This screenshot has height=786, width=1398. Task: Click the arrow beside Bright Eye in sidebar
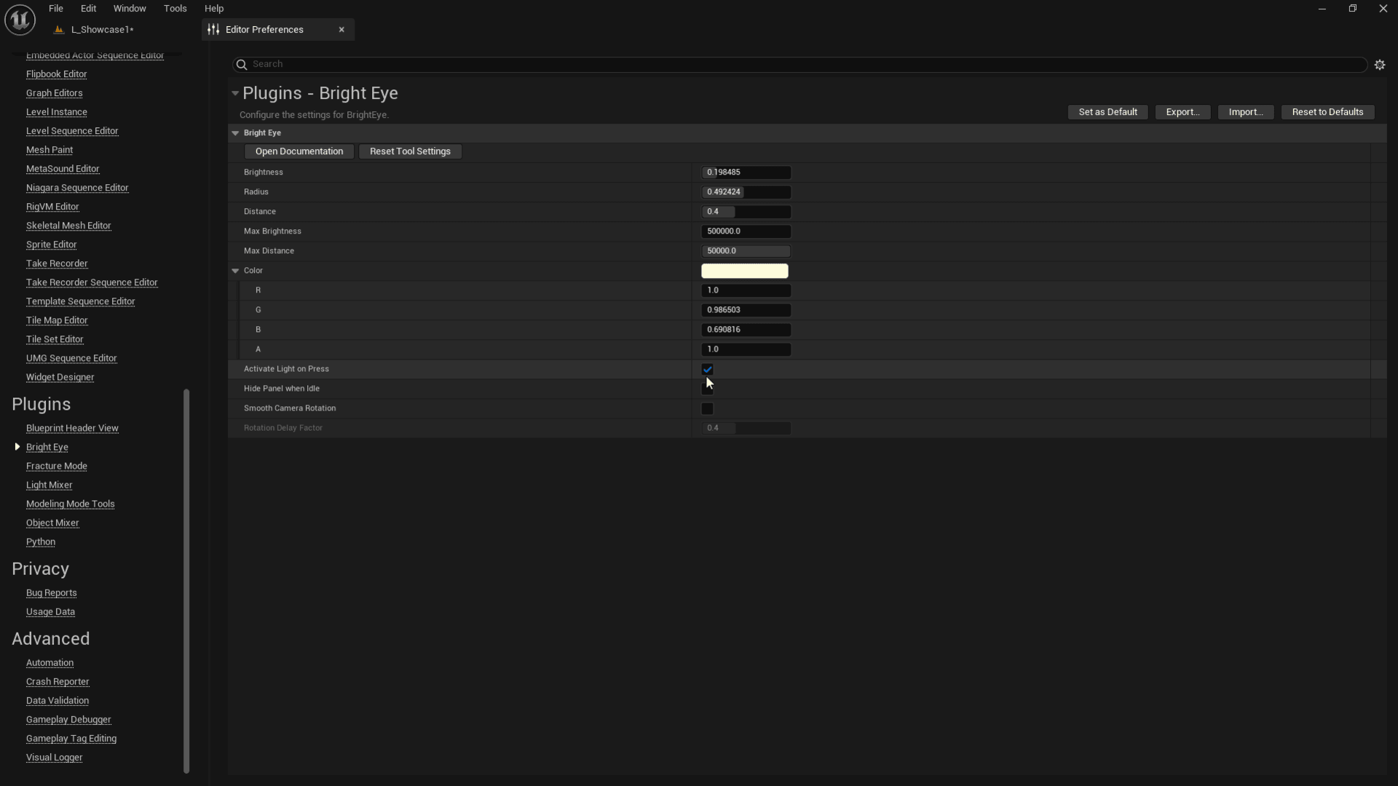[x=17, y=447]
